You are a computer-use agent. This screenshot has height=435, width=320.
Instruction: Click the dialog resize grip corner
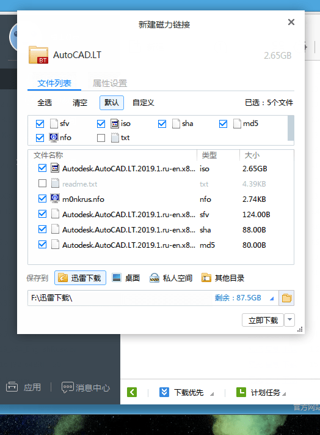pyautogui.click(x=300, y=329)
